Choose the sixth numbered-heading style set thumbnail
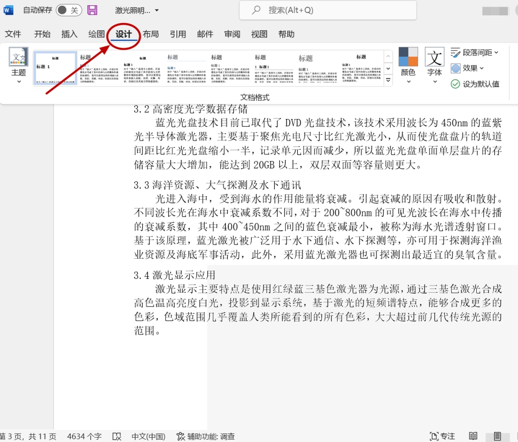This screenshot has width=518, height=442. 274,68
